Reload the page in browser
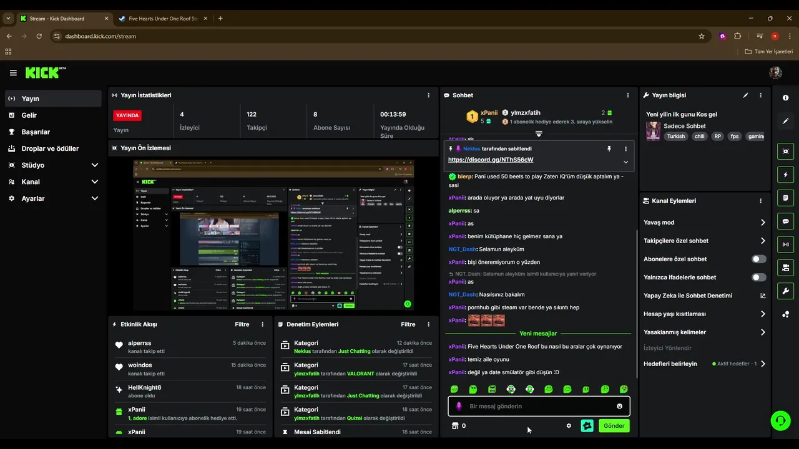The width and height of the screenshot is (799, 449). pyautogui.click(x=39, y=36)
